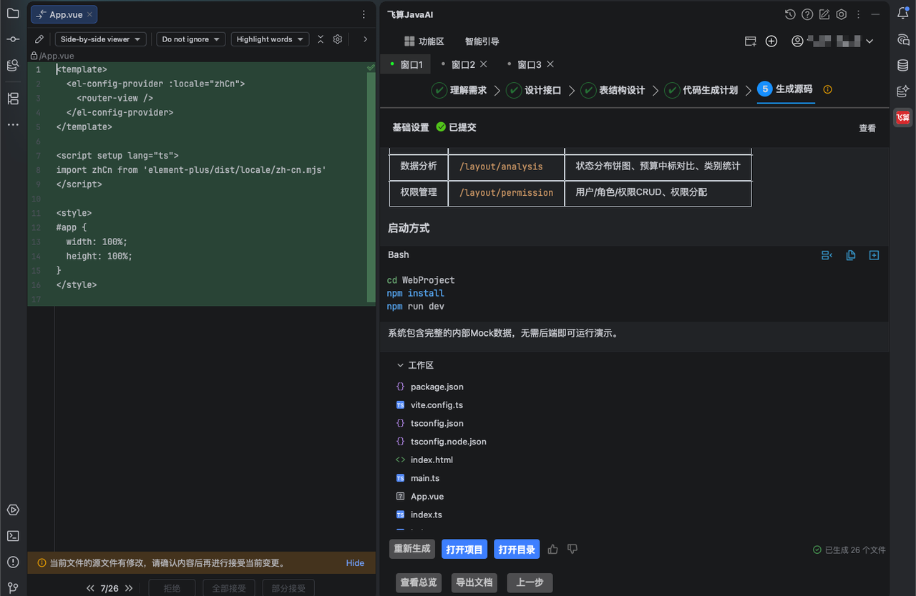
Task: Open the AI assistant sparkle sidebar icon
Action: point(903,91)
